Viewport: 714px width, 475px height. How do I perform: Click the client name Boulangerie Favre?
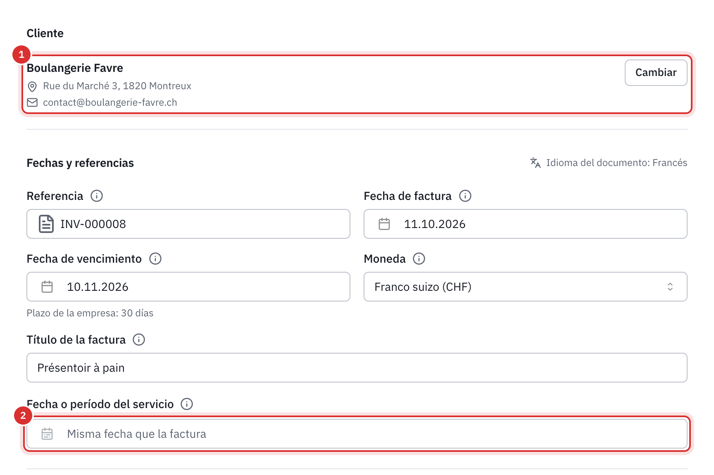click(x=75, y=68)
